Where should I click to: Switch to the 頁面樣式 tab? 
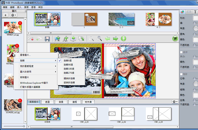(x=34, y=102)
